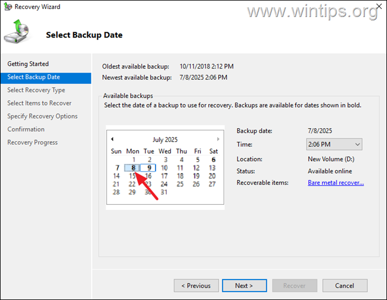Pick July 9 in the calendar

pyautogui.click(x=149, y=168)
